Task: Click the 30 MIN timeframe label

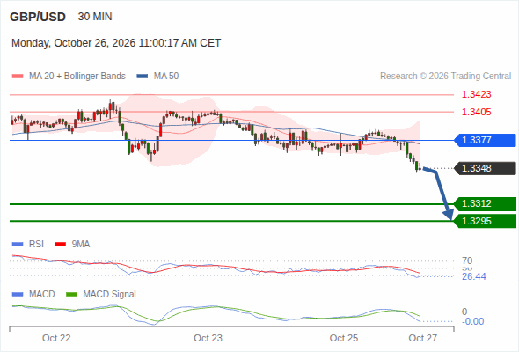Action: 95,17
